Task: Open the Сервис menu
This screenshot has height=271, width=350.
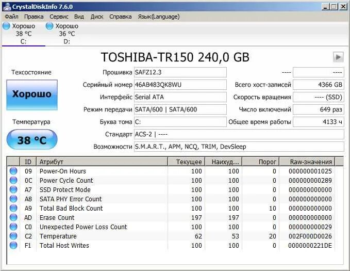Action: (59, 17)
